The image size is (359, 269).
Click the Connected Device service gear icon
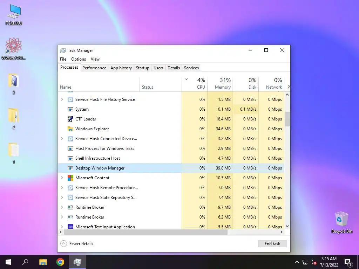tap(70, 139)
